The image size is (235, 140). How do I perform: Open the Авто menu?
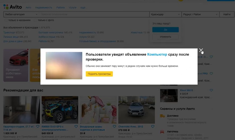point(28,8)
